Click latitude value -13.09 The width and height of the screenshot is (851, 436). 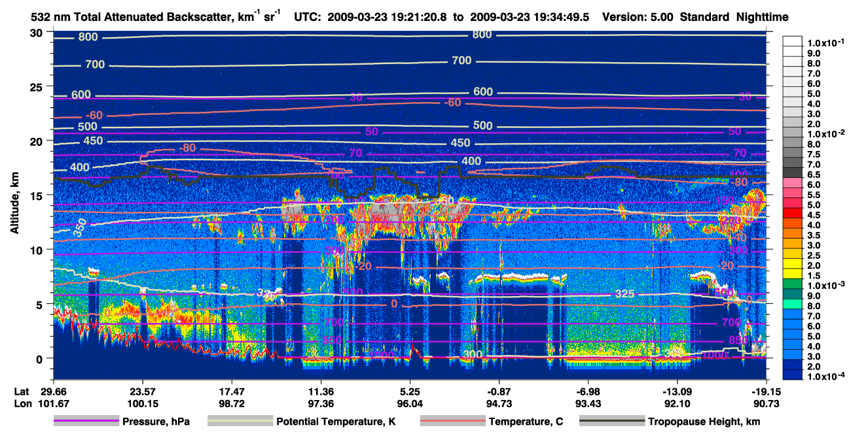point(678,392)
